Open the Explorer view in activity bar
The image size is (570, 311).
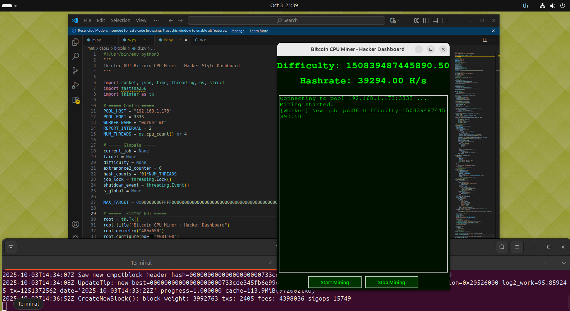pyautogui.click(x=75, y=42)
